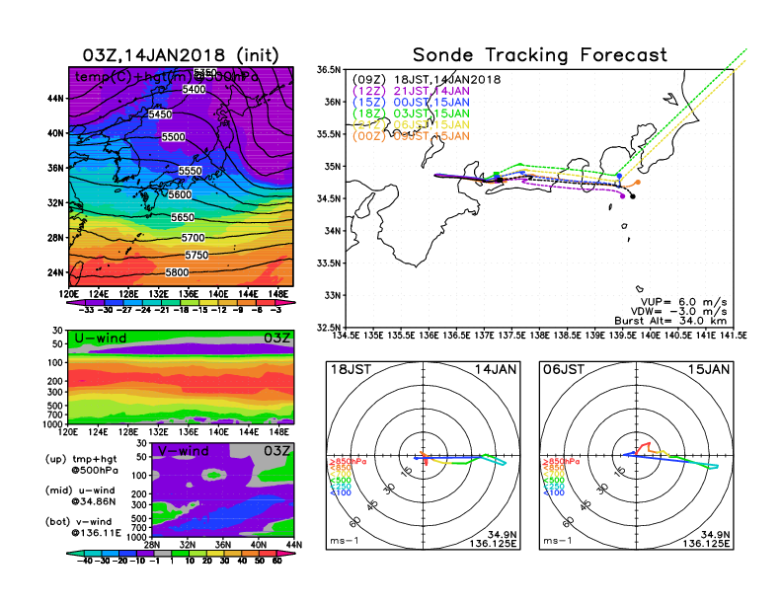Click the V-wind cross-section panel title
Screen dimensions: 782x604
click(183, 451)
